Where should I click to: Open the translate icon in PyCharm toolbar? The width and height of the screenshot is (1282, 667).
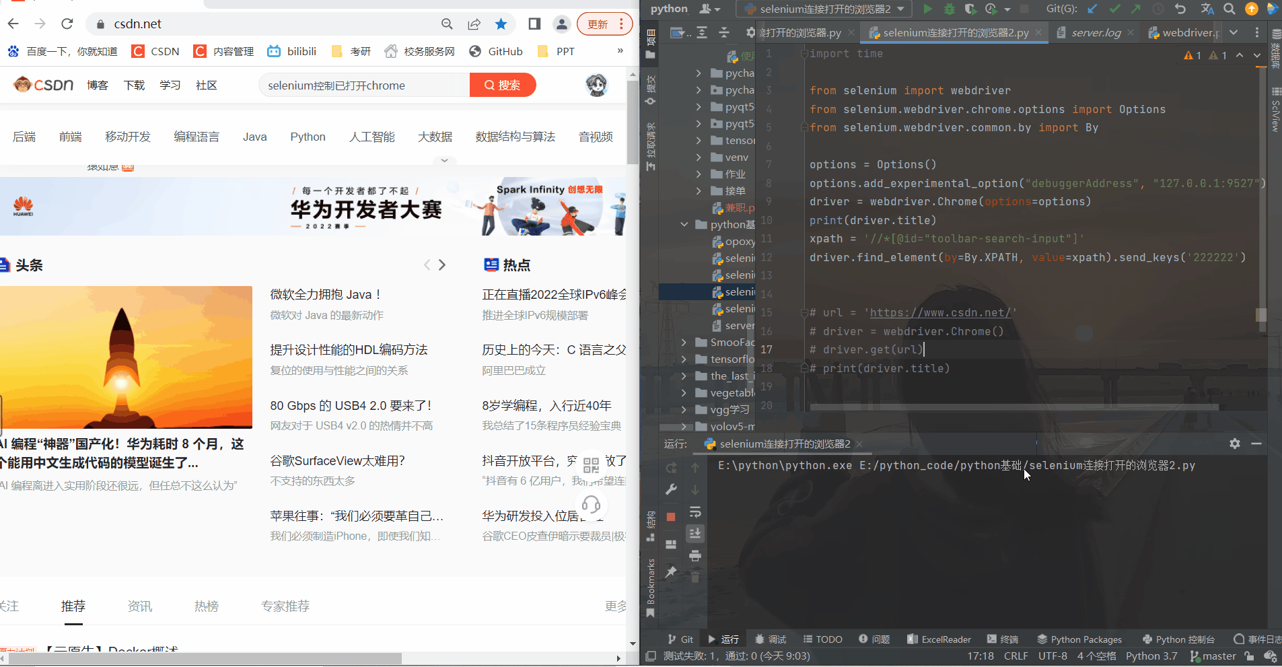[x=1207, y=9]
